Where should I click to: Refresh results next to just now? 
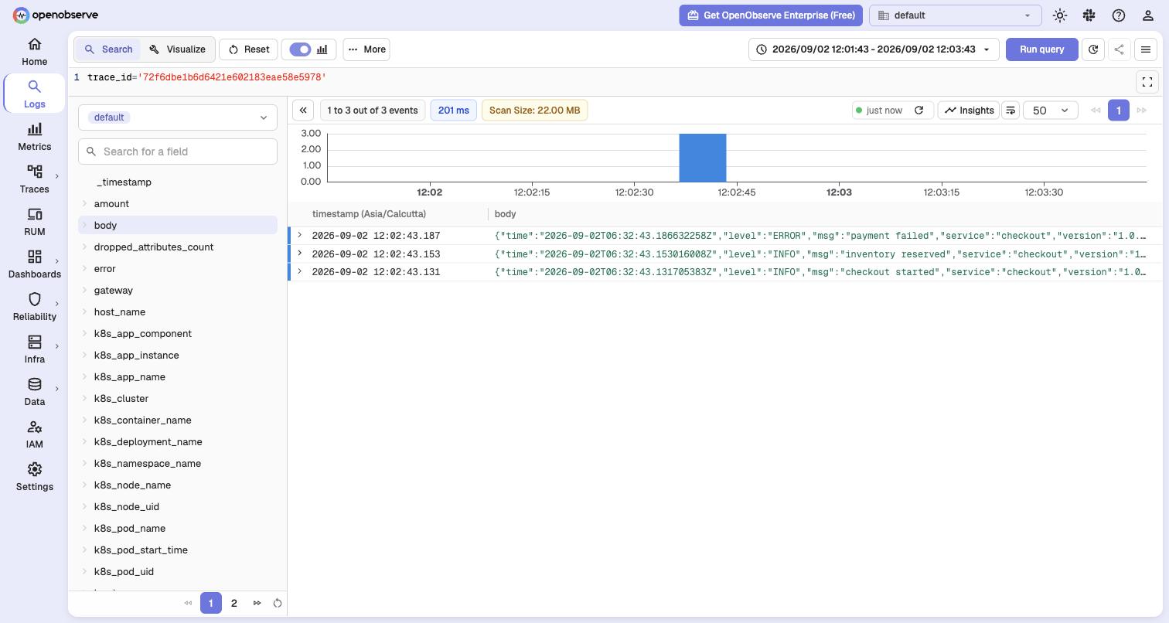tap(919, 111)
